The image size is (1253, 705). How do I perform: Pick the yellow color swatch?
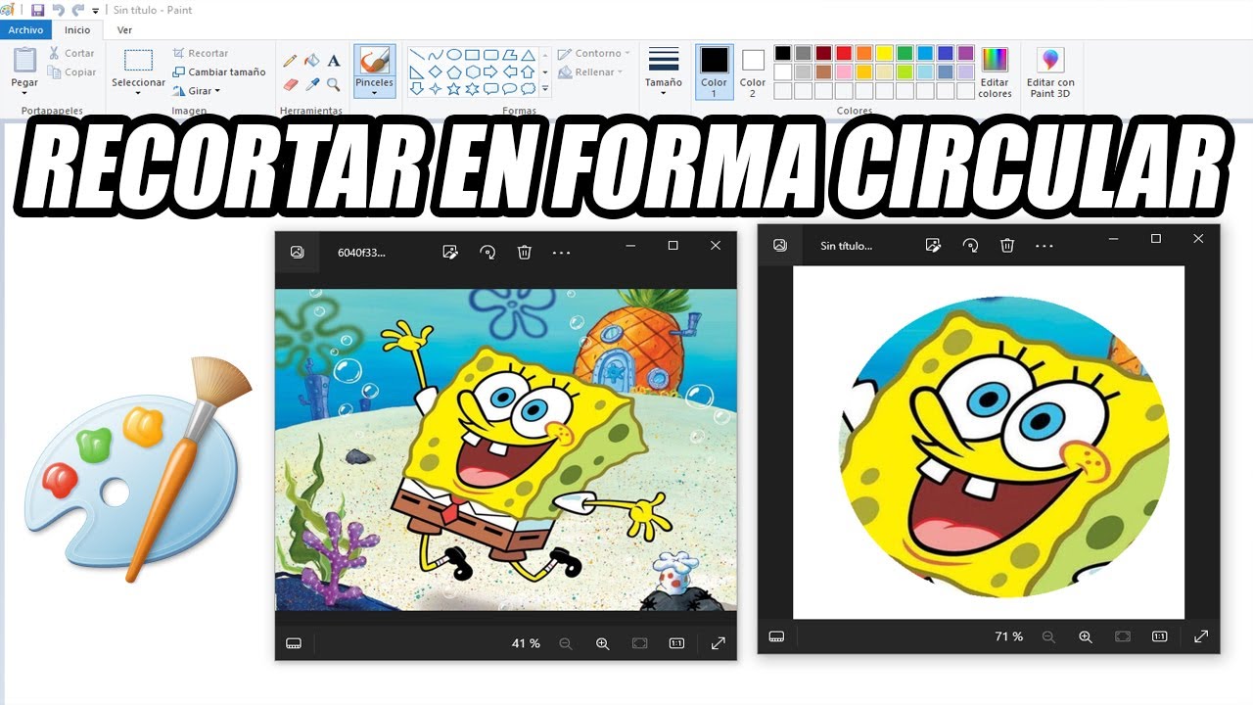pos(884,53)
